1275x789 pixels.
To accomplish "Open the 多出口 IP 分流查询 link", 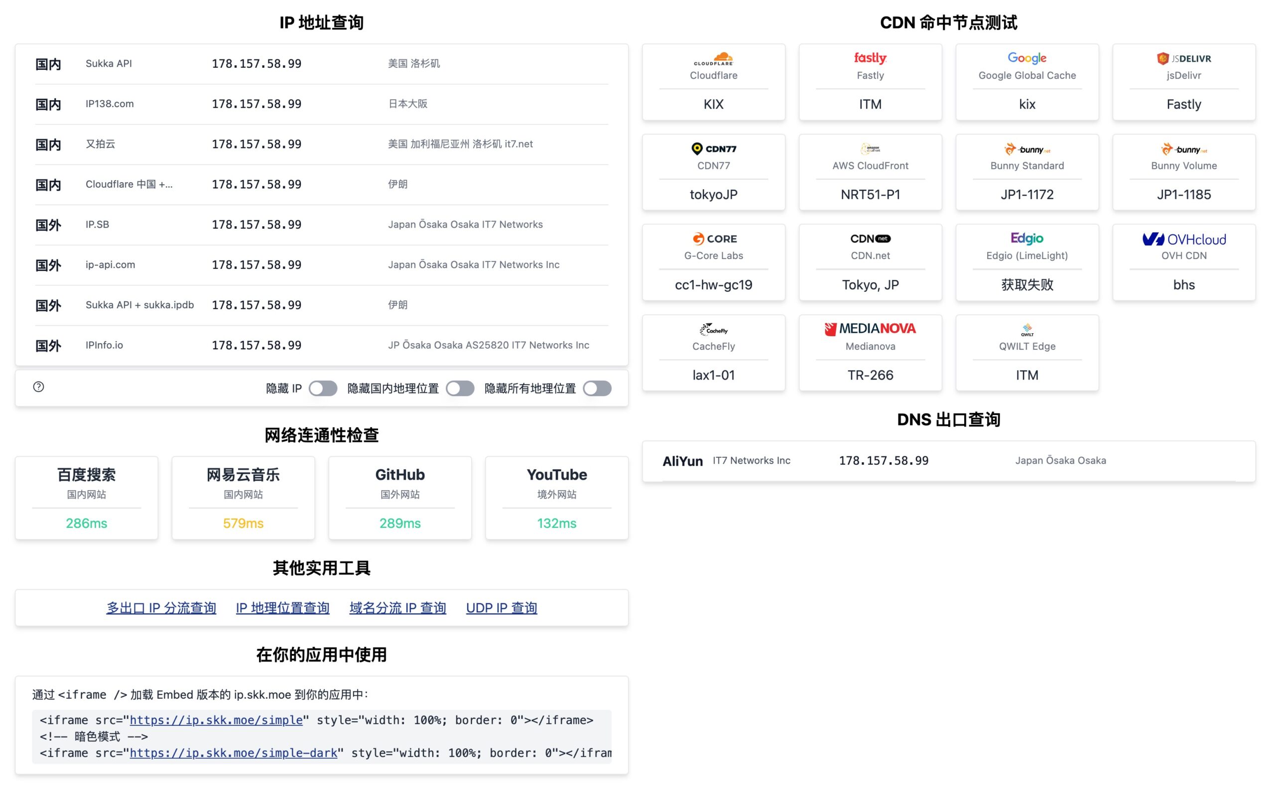I will [161, 608].
